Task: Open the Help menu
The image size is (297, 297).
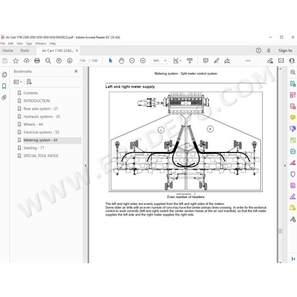Action: pyautogui.click(x=53, y=43)
